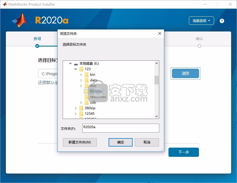The height and width of the screenshot is (183, 237).
Task: Select the doc folder icon
Action: pos(86,86)
